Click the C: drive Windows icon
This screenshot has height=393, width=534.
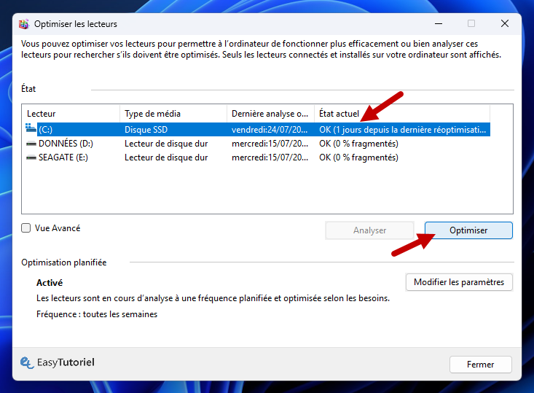tap(31, 128)
